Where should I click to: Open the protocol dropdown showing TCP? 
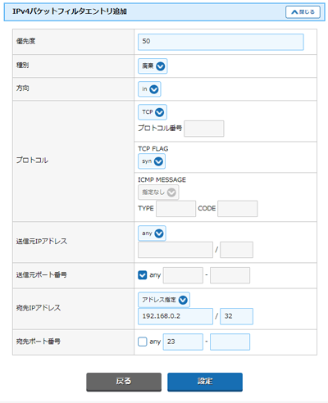pos(153,112)
